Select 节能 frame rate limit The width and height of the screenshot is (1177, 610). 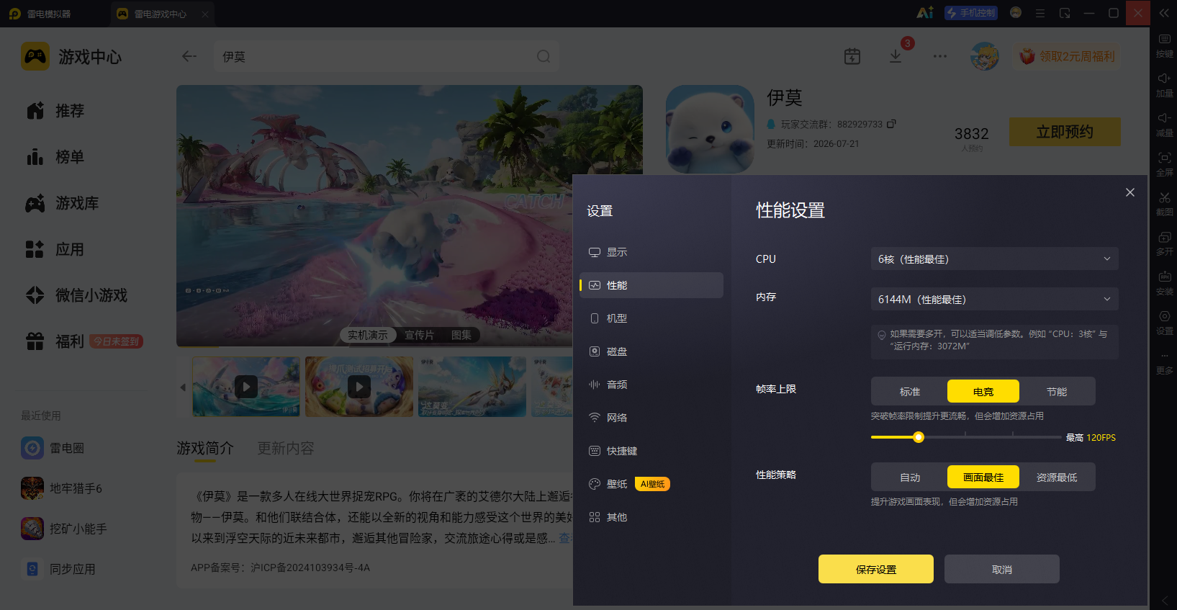(x=1057, y=391)
